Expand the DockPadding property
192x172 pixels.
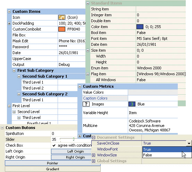(x=9, y=23)
